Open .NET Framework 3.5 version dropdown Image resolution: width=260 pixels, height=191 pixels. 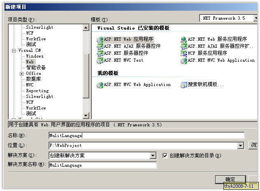click(255, 18)
